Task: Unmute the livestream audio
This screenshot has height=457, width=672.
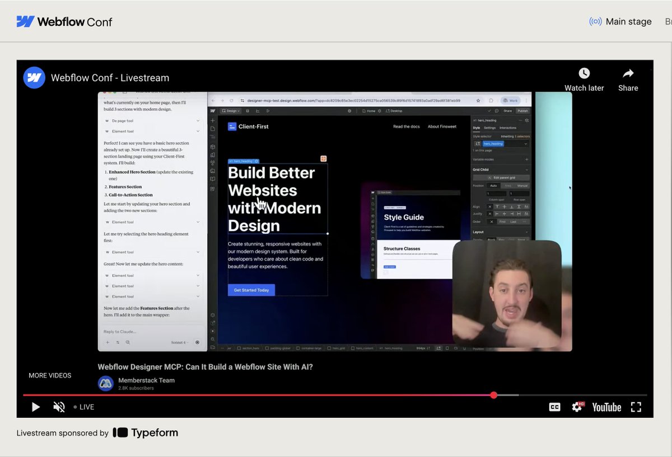Action: pyautogui.click(x=58, y=407)
